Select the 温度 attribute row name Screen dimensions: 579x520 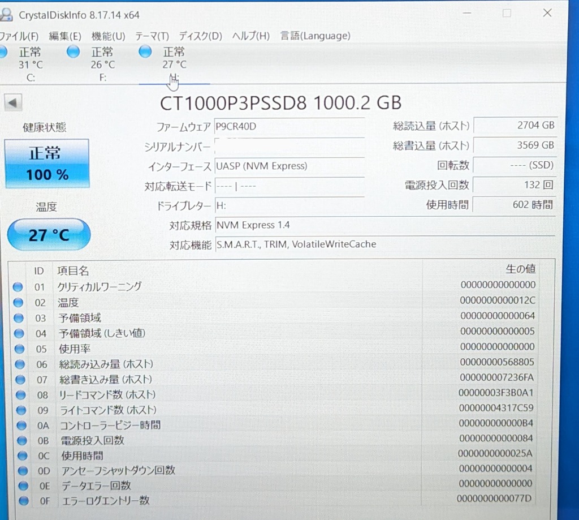pos(68,302)
